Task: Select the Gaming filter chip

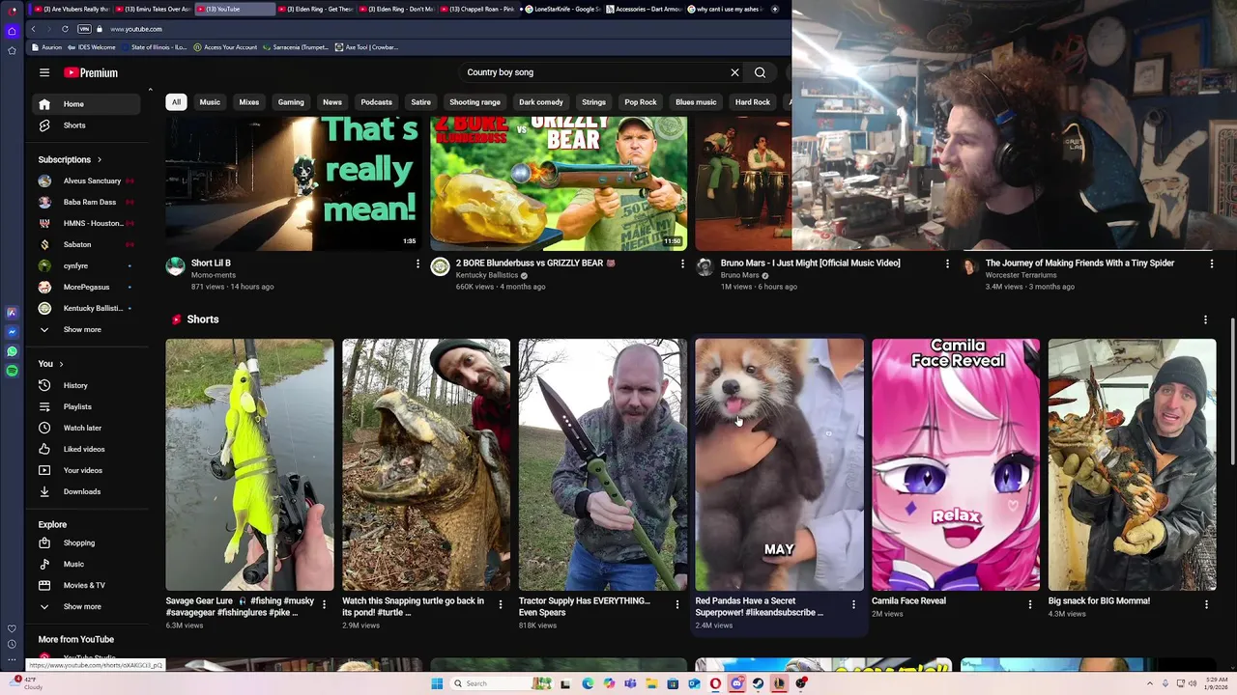Action: 291,102
